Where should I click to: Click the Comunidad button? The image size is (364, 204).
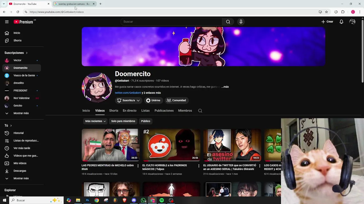pyautogui.click(x=176, y=100)
